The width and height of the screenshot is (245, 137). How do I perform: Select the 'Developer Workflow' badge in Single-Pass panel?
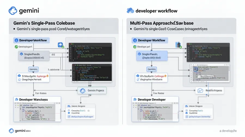pyautogui.click(x=31, y=40)
